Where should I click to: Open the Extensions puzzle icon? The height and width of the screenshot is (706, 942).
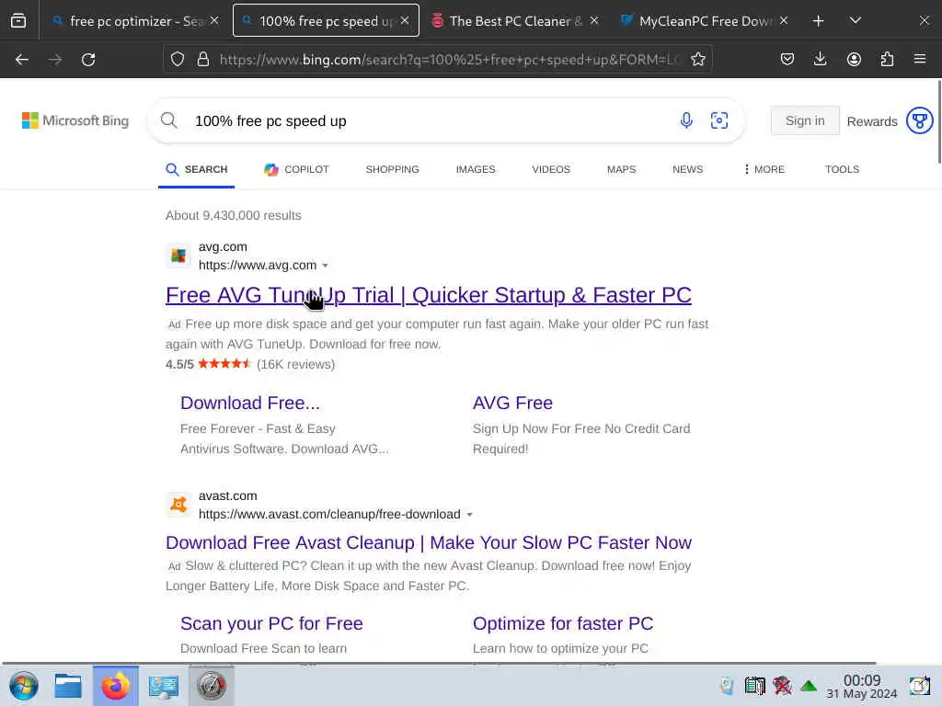tap(887, 60)
